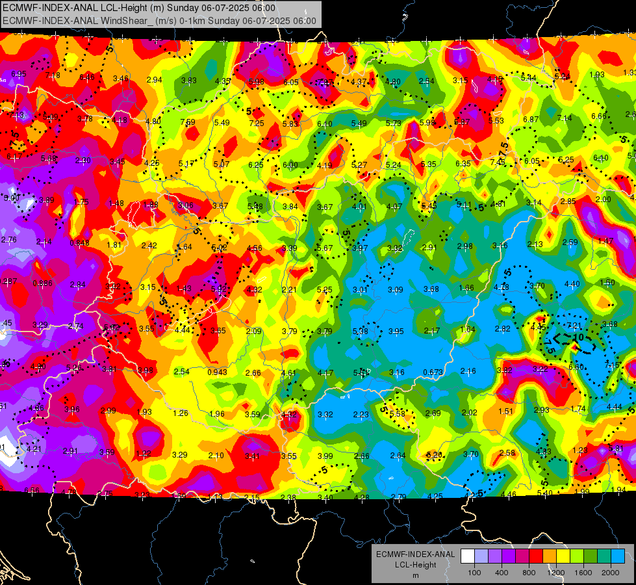
Task: Click the legend unit label m
Action: pos(416,576)
